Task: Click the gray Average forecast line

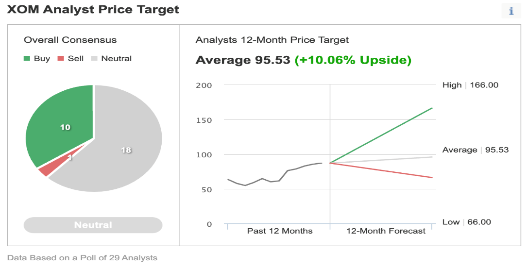Action: pos(380,160)
